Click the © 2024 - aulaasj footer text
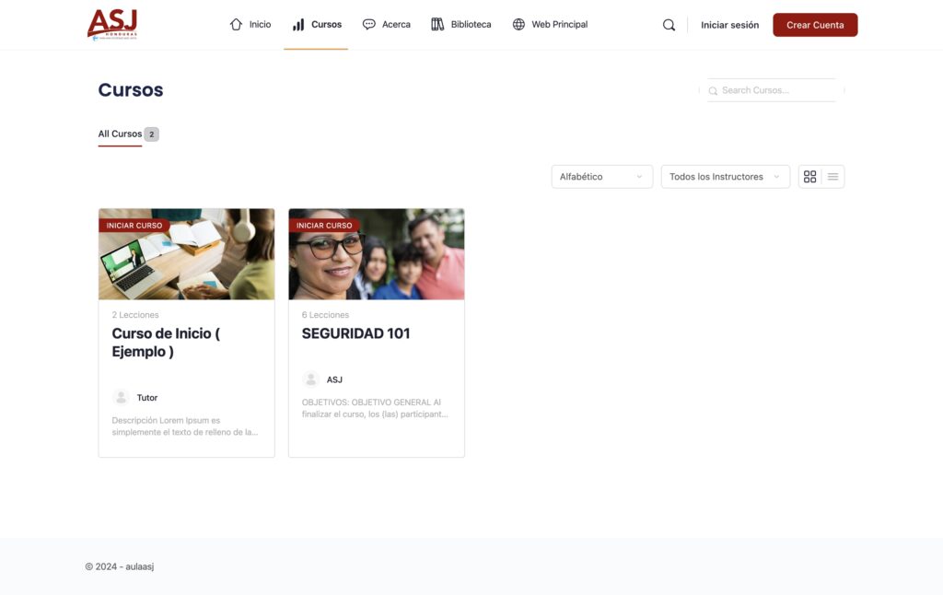 point(120,566)
